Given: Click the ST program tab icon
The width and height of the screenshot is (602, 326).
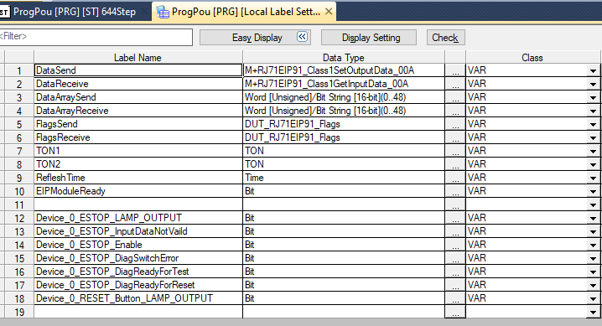Looking at the screenshot, I should [x=4, y=12].
